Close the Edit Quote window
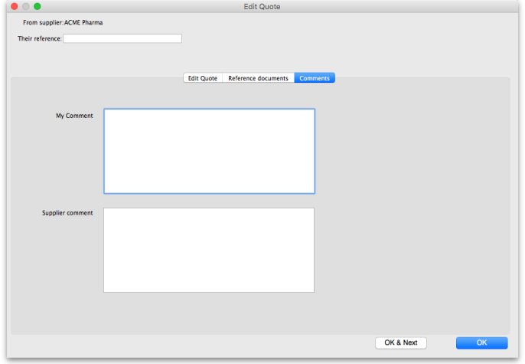This screenshot has width=525, height=364. 14,6
